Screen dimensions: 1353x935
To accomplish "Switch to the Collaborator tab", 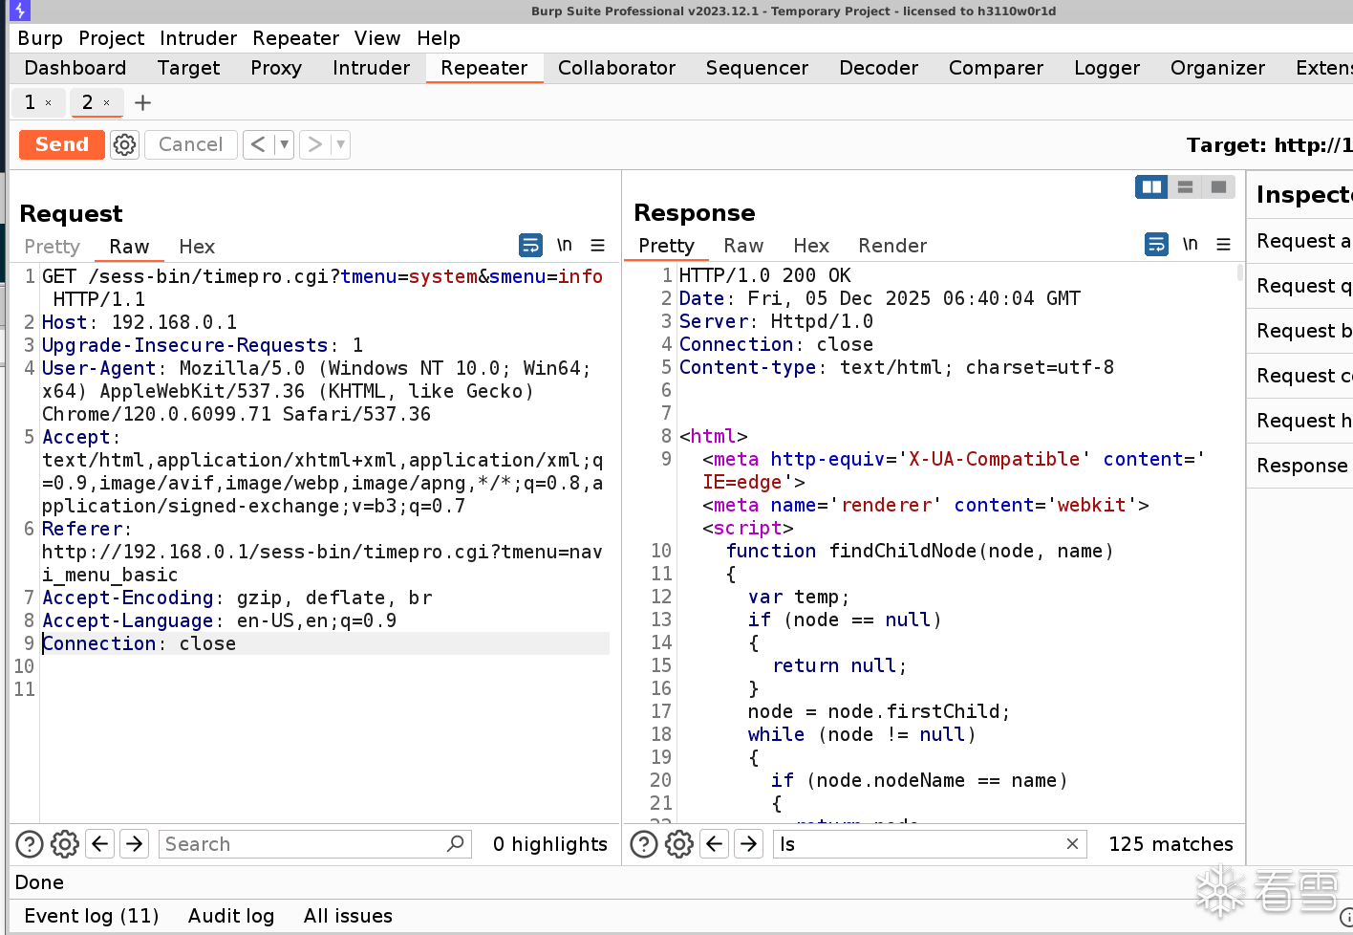I will 616,68.
